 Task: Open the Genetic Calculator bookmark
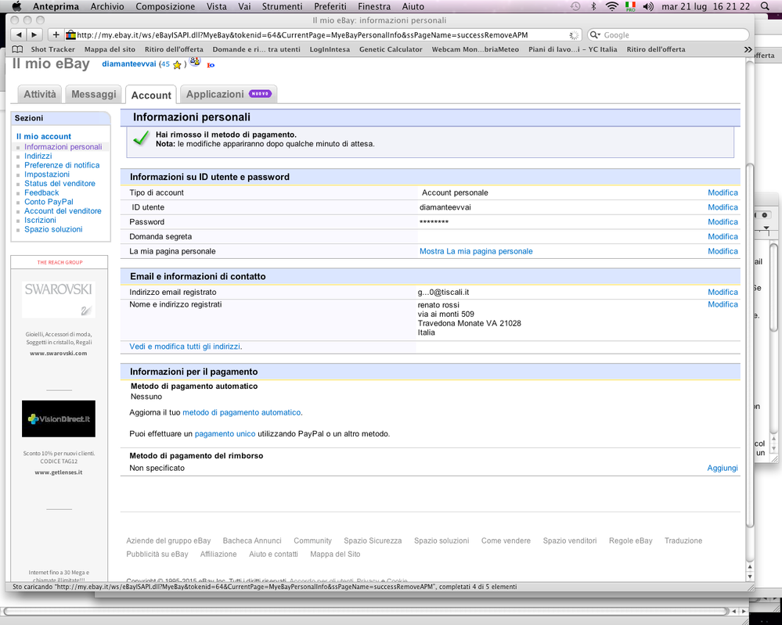pos(391,49)
